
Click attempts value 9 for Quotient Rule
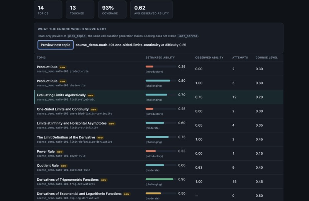click(233, 168)
